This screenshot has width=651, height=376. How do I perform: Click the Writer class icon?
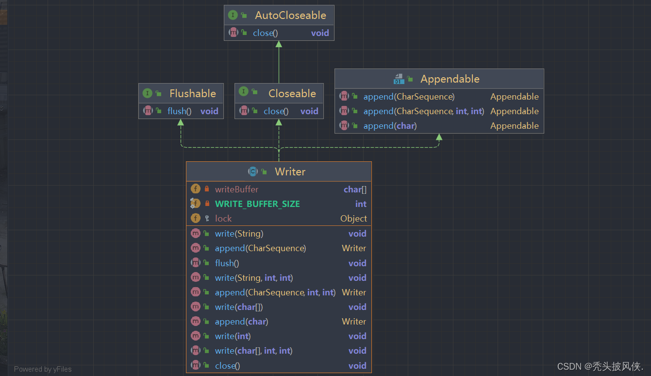point(253,171)
